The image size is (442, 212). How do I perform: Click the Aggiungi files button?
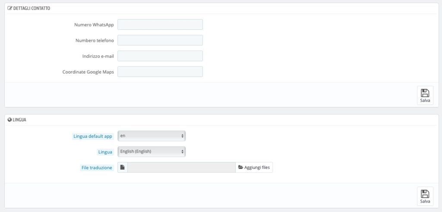tap(254, 168)
